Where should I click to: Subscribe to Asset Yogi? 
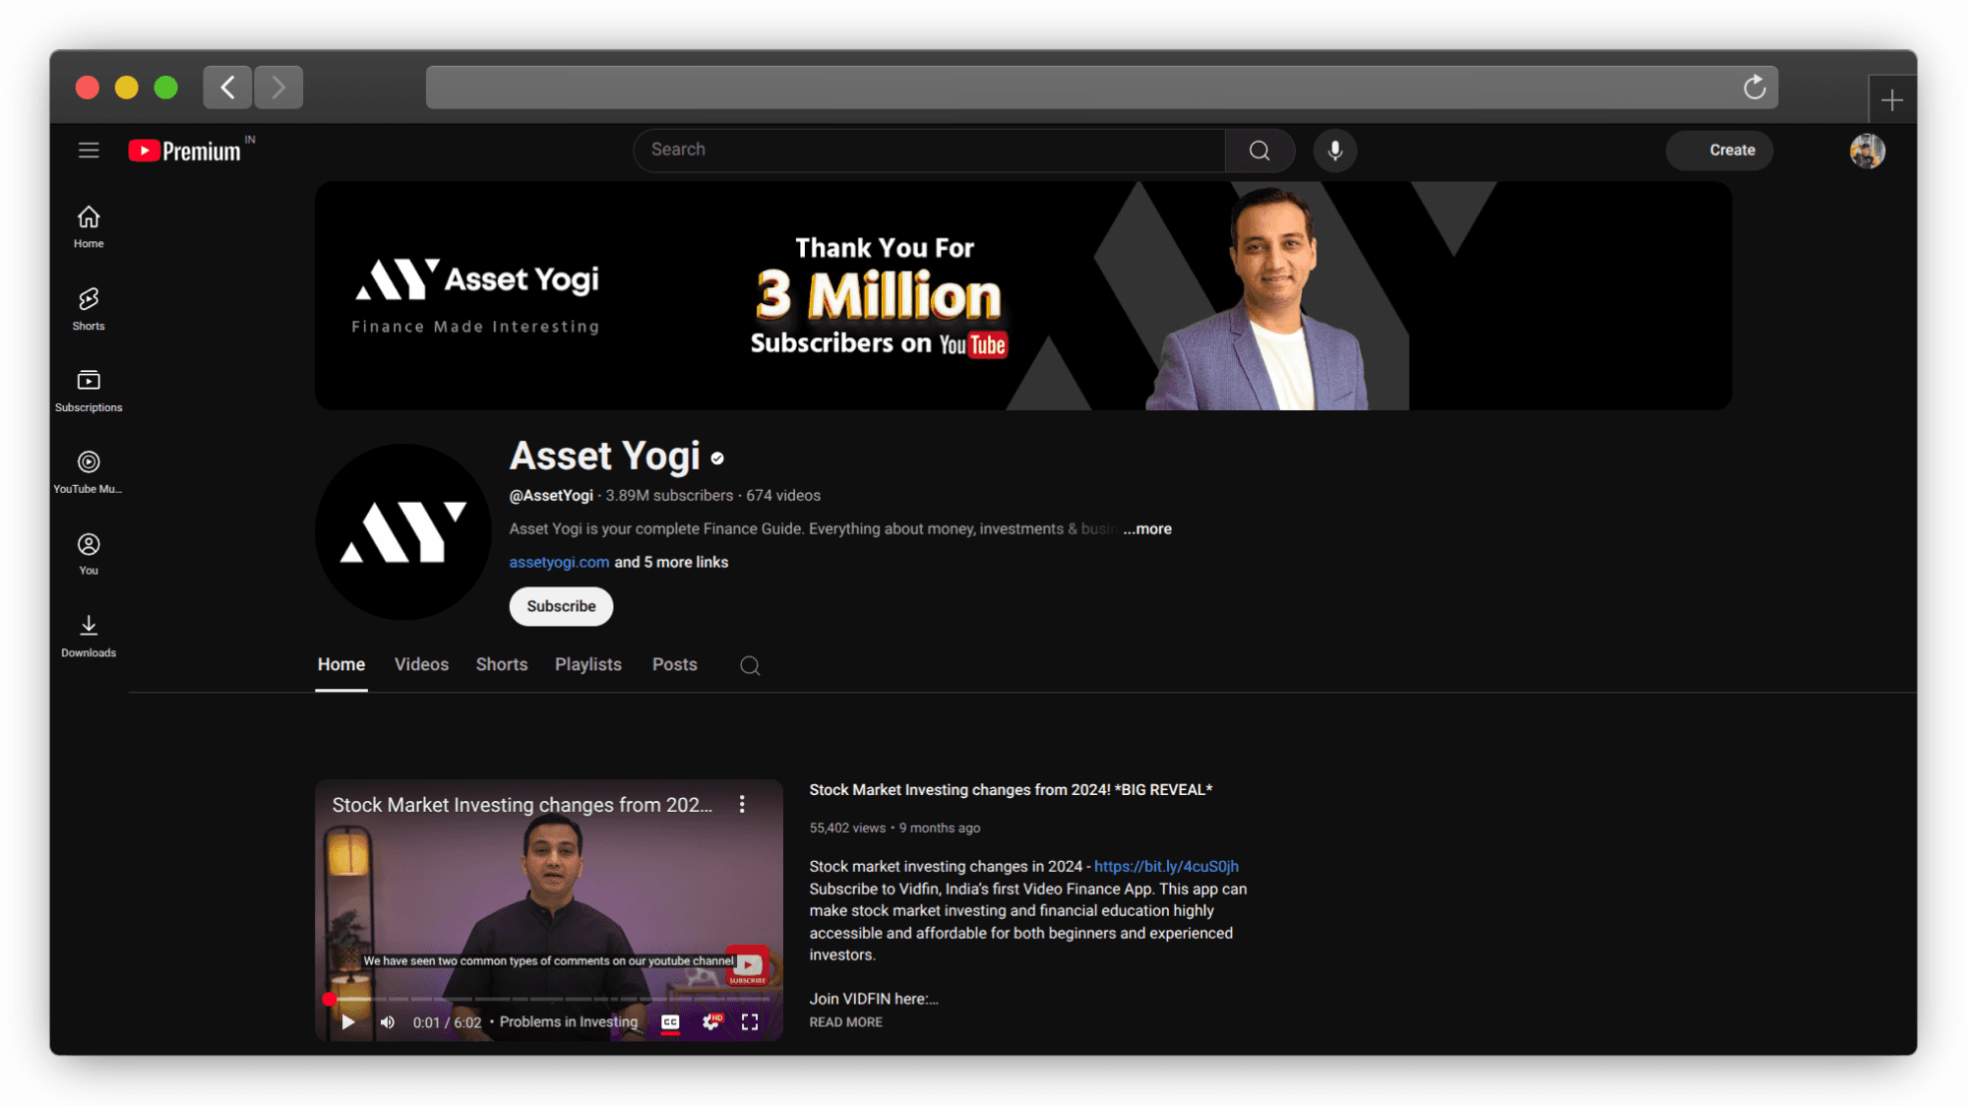pyautogui.click(x=561, y=606)
